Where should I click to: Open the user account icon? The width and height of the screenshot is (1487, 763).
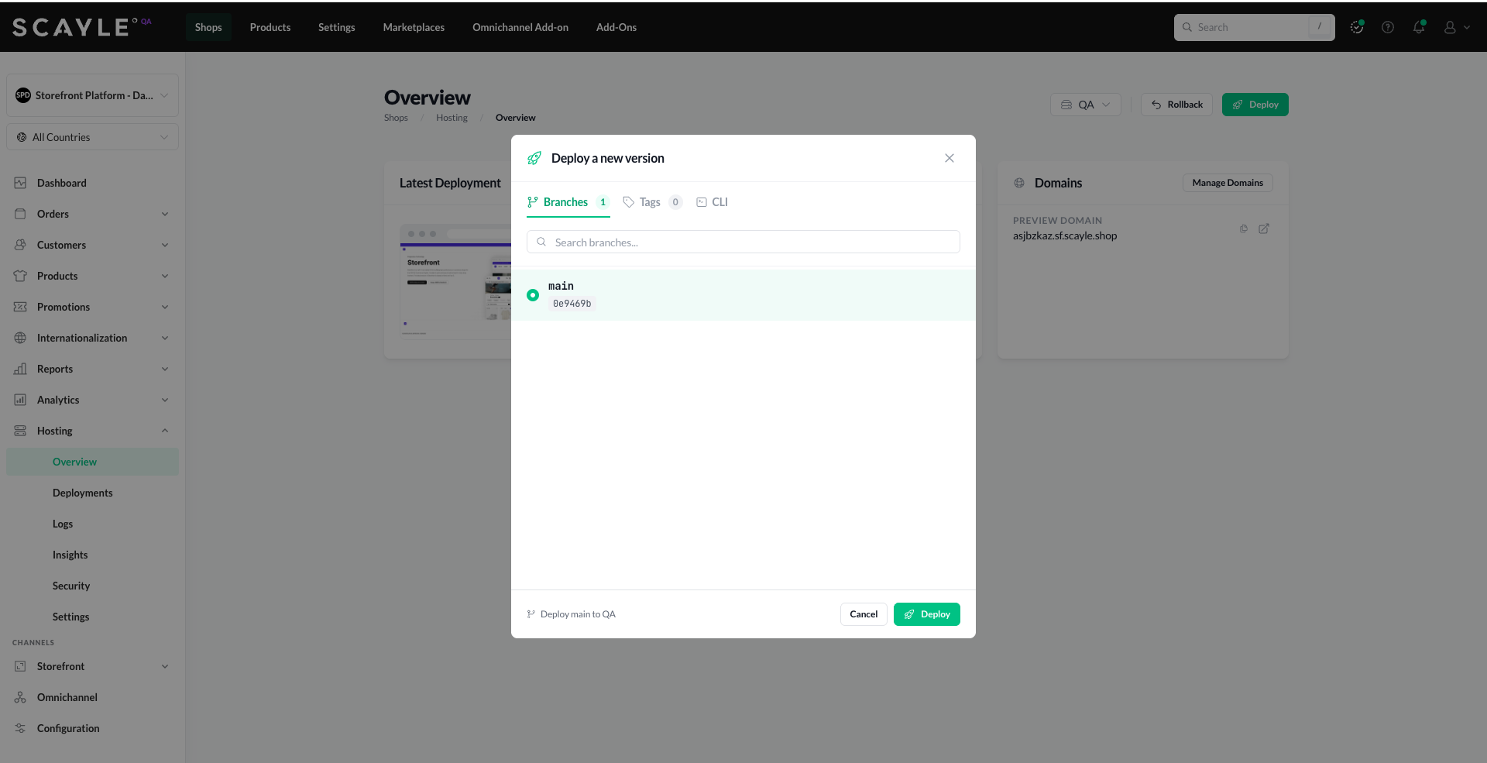click(1450, 27)
